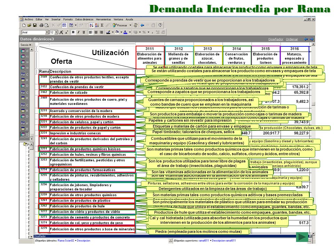Click the row 3162 Fabricación de calzado

click(87, 92)
